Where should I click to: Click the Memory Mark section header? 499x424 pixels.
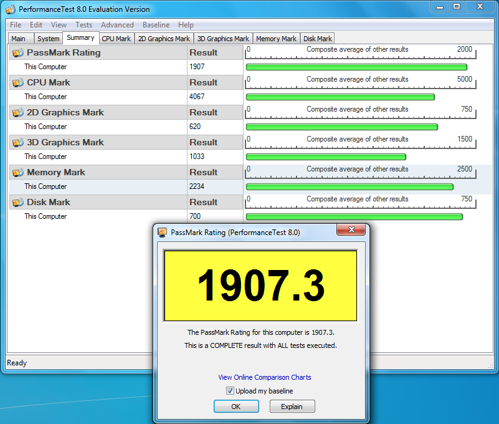(98, 172)
